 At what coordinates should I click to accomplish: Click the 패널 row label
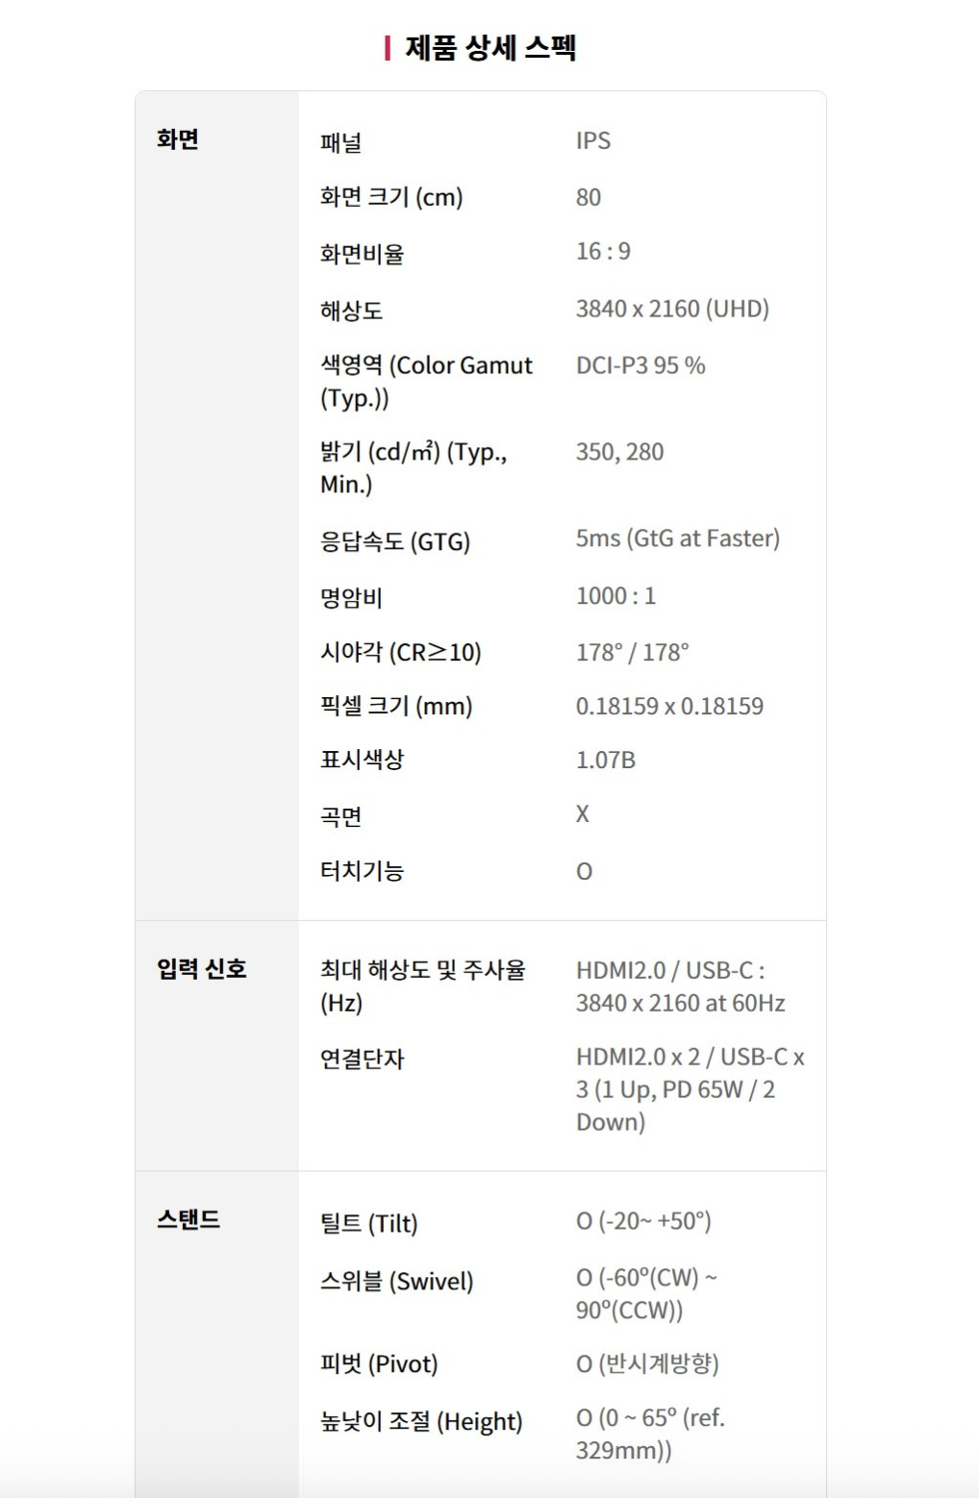340,143
